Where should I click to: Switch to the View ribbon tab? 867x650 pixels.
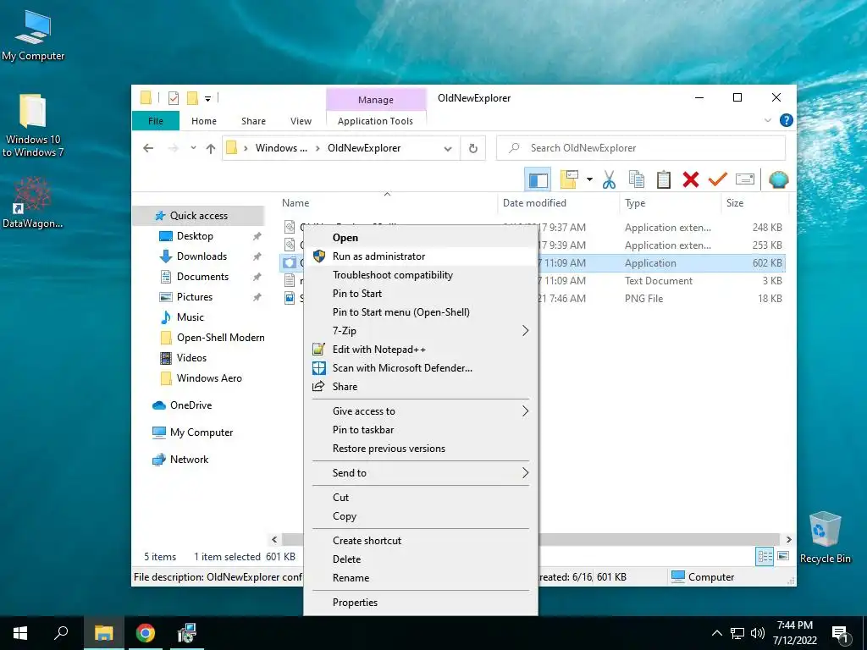point(301,121)
